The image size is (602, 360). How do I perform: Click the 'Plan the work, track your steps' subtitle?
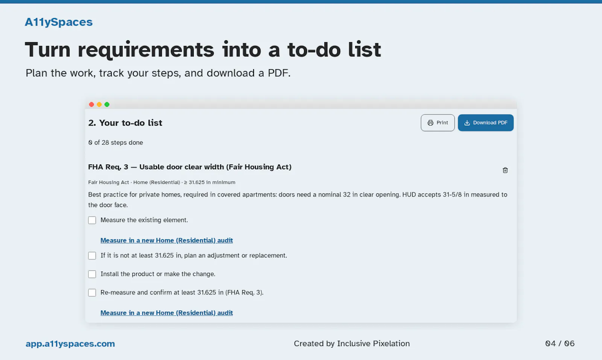158,73
